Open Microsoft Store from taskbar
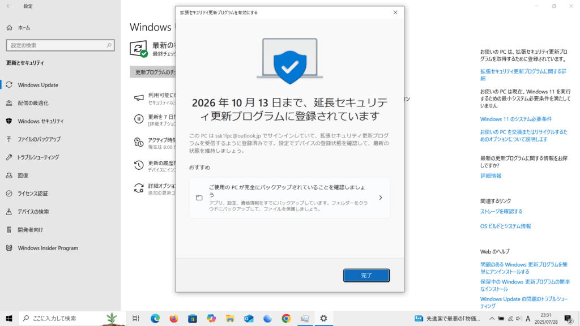The height and width of the screenshot is (326, 580). pos(193,318)
